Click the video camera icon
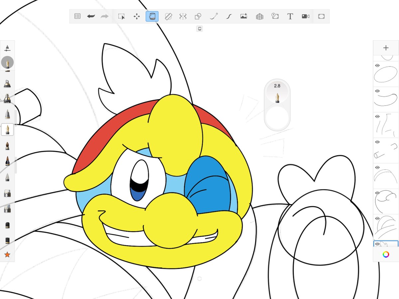The width and height of the screenshot is (399, 299). click(306, 16)
